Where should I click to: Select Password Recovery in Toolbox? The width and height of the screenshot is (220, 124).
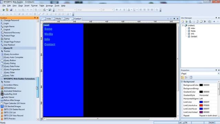pos(11,33)
